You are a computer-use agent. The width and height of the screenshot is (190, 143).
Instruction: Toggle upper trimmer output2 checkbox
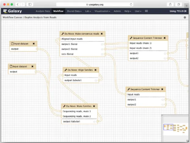[165, 58]
